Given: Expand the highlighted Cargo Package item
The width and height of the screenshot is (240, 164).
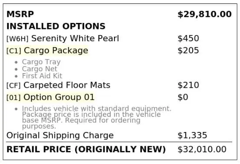Looking at the screenshot, I should [x=47, y=51].
